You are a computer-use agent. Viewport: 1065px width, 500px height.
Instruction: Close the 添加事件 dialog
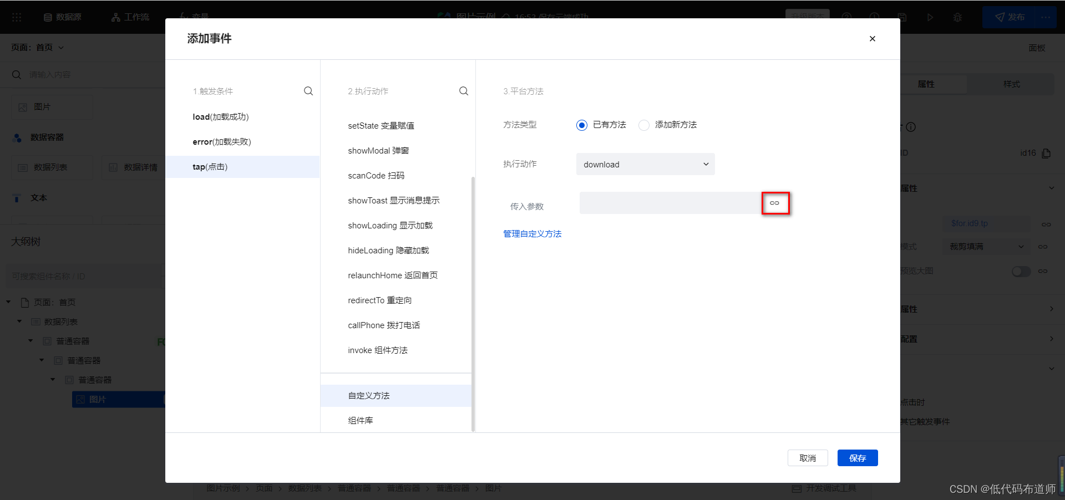pos(873,39)
